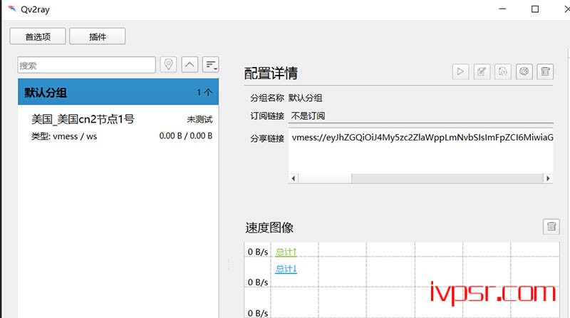Image resolution: width=570 pixels, height=318 pixels.
Task: Click the 0.00 B / 0.00 B traffic text
Action: pos(186,135)
